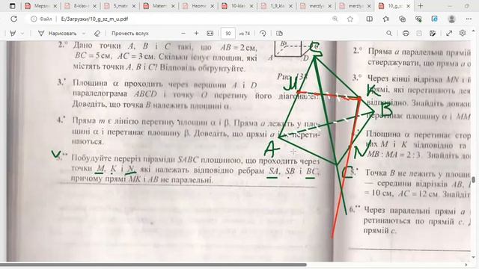Open the zoom magnifier in address bar

pyautogui.click(x=335, y=19)
